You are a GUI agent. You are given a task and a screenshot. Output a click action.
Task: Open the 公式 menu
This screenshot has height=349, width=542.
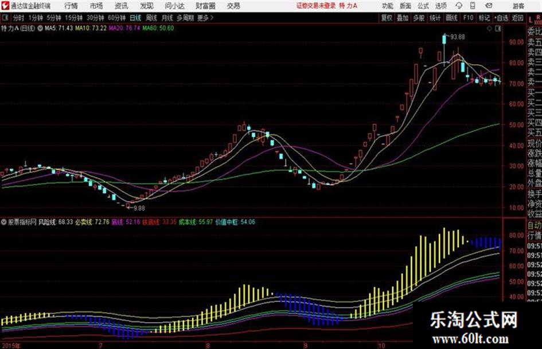tap(423, 6)
